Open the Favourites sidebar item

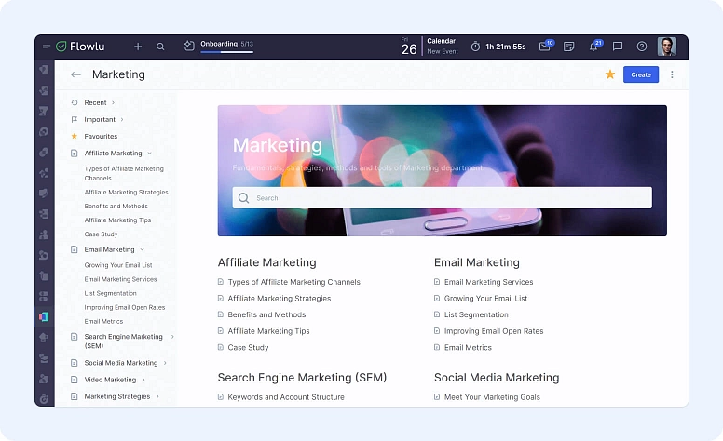[101, 136]
